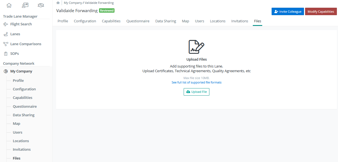Viewport: 338px width, 162px height.
Task: Open SOPs in sidebar
Action: point(15,54)
